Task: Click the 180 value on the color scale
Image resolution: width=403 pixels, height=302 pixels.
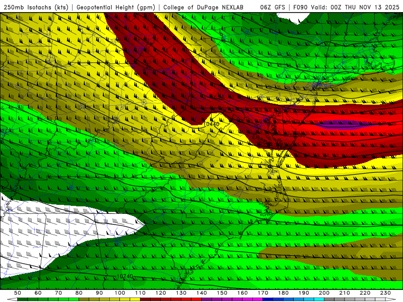Action: [x=283, y=293]
